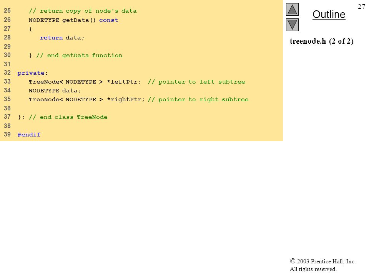Click line number 36
This screenshot has height=276, width=369.
point(7,108)
